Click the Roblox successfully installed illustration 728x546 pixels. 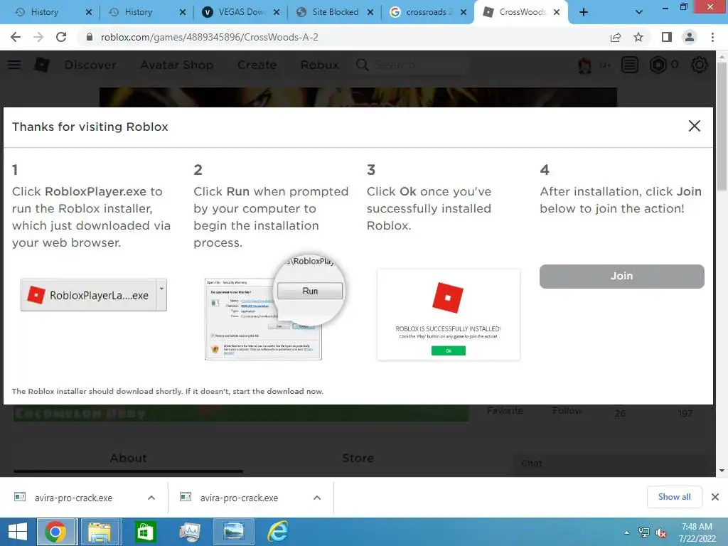click(449, 314)
